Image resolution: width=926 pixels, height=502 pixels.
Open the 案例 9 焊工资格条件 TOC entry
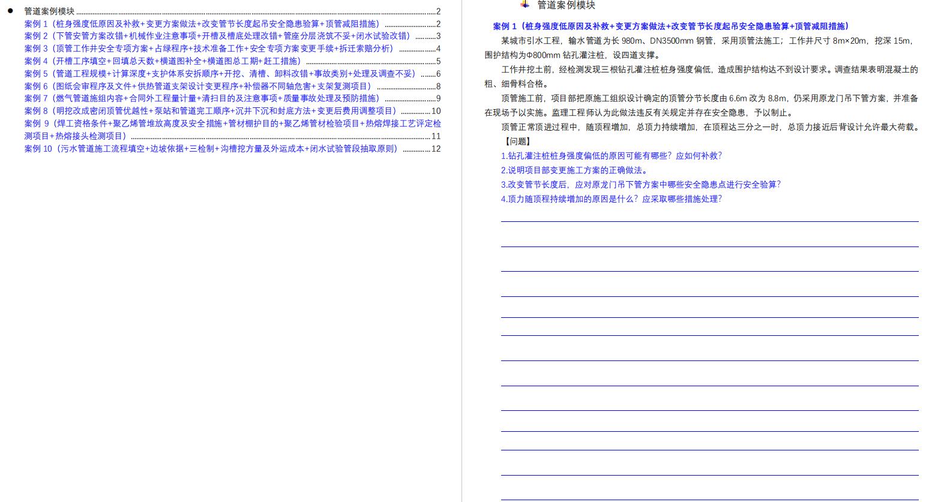pyautogui.click(x=232, y=123)
